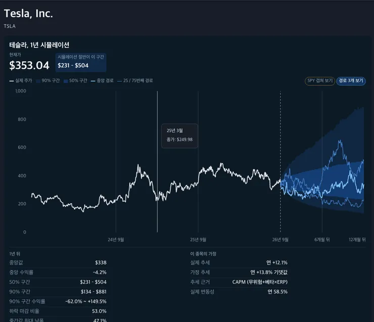Click the 중앙 수익률 -4.2% value
374x322 pixels.
100,272
